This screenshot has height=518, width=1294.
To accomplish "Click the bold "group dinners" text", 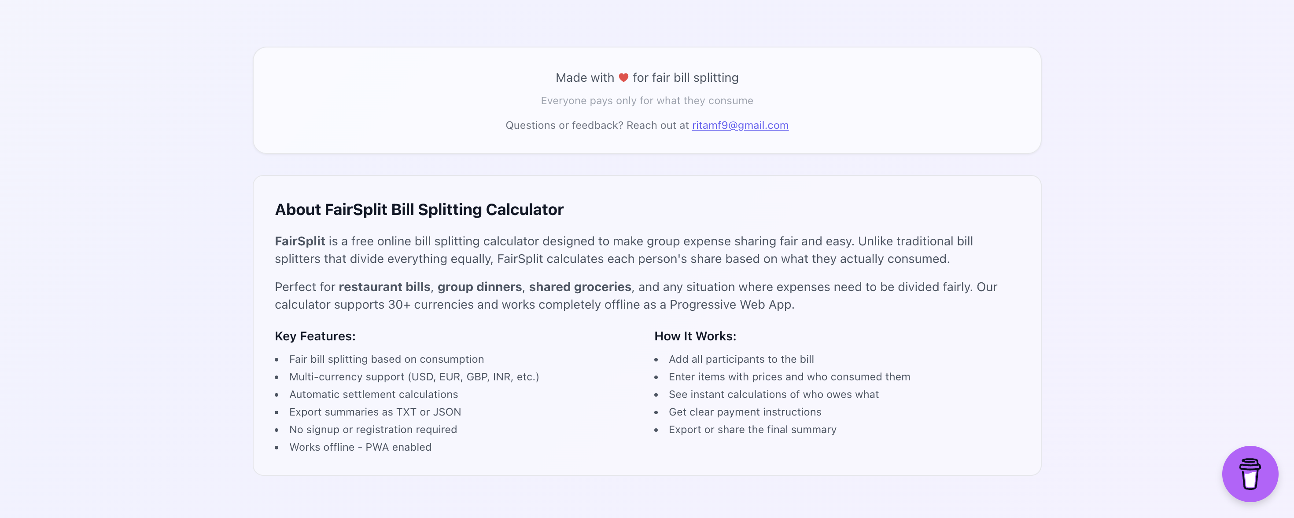I will (x=479, y=287).
